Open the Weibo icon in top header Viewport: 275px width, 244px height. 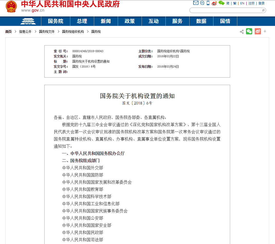pyautogui.click(x=214, y=3)
